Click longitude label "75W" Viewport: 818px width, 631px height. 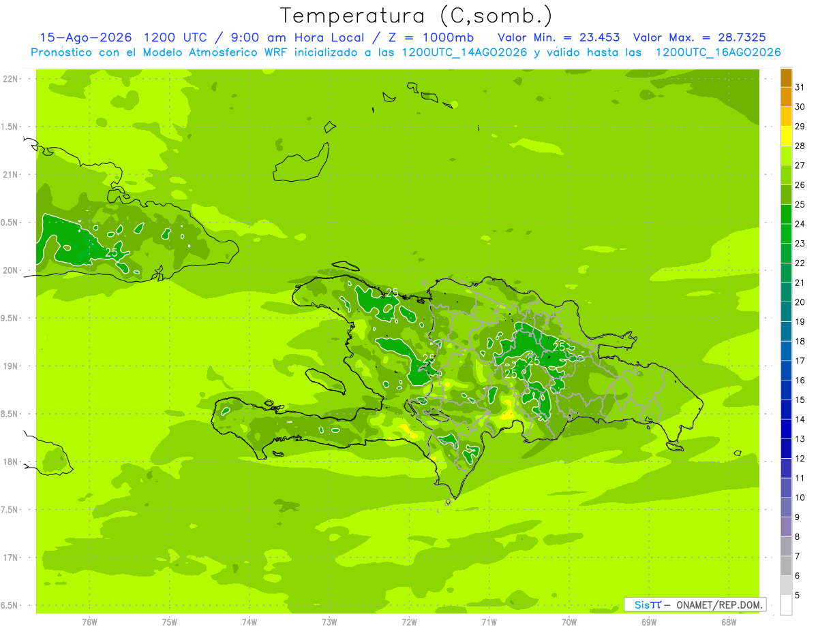(x=169, y=622)
